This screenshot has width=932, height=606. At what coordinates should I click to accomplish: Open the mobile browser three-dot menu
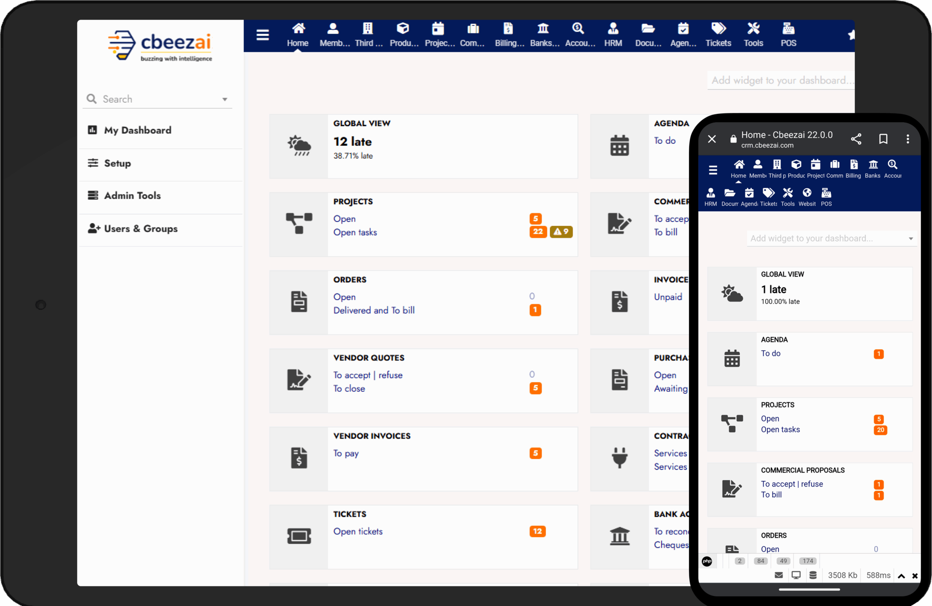coord(908,139)
